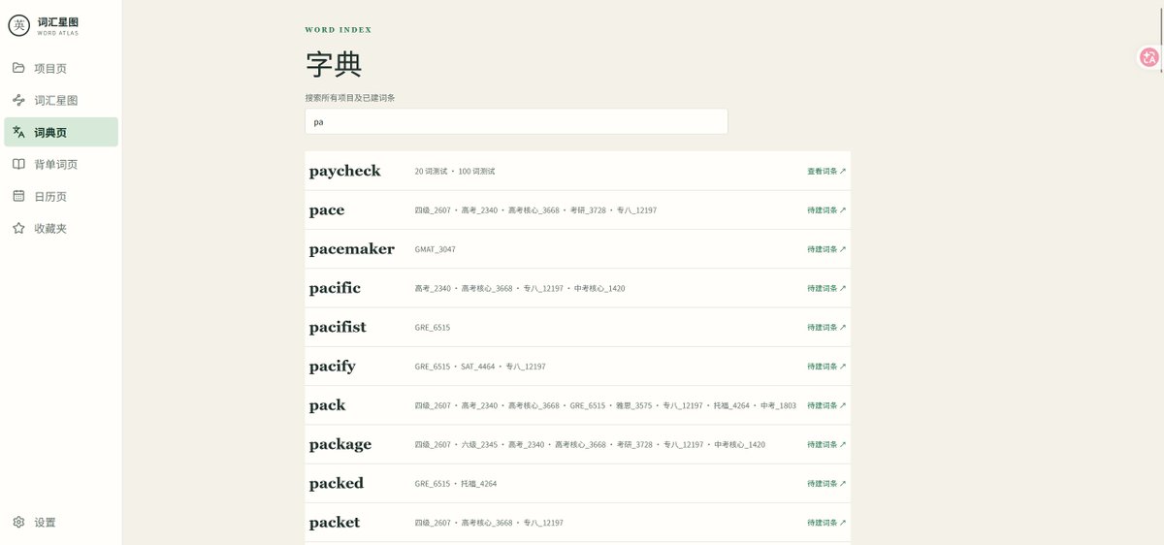The height and width of the screenshot is (545, 1164).
Task: Click 待建词条 link for pacify
Action: pos(826,367)
